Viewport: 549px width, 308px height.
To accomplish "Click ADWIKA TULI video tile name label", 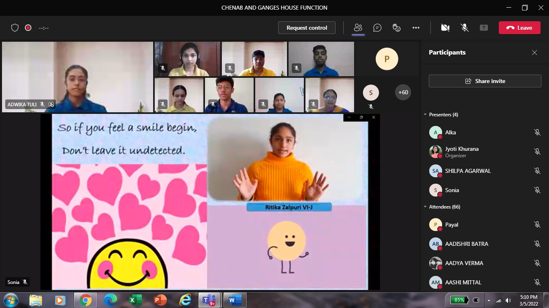I will 22,104.
